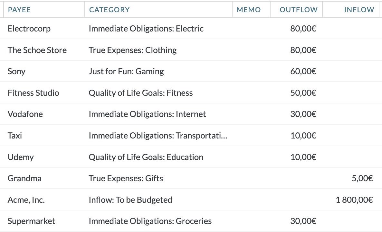Click the Grandma payee cell

(x=24, y=178)
